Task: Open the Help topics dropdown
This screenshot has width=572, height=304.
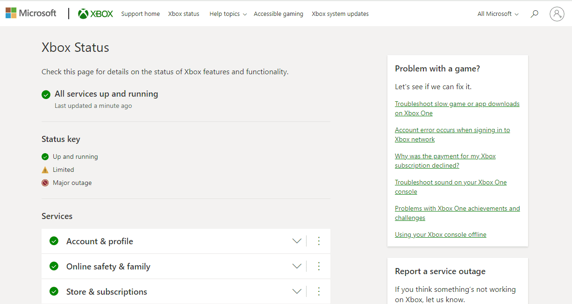Action: click(x=228, y=14)
